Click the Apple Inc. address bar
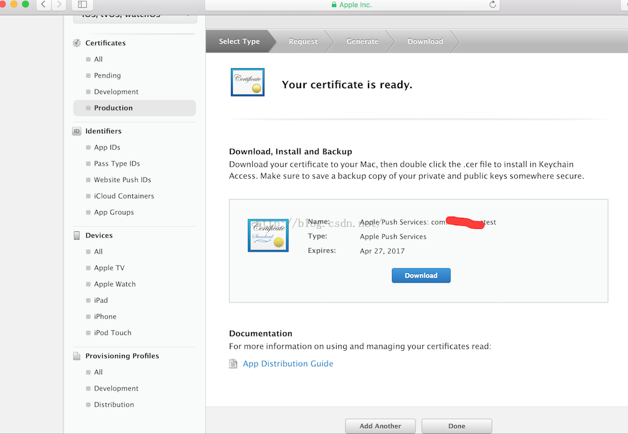 pyautogui.click(x=352, y=5)
